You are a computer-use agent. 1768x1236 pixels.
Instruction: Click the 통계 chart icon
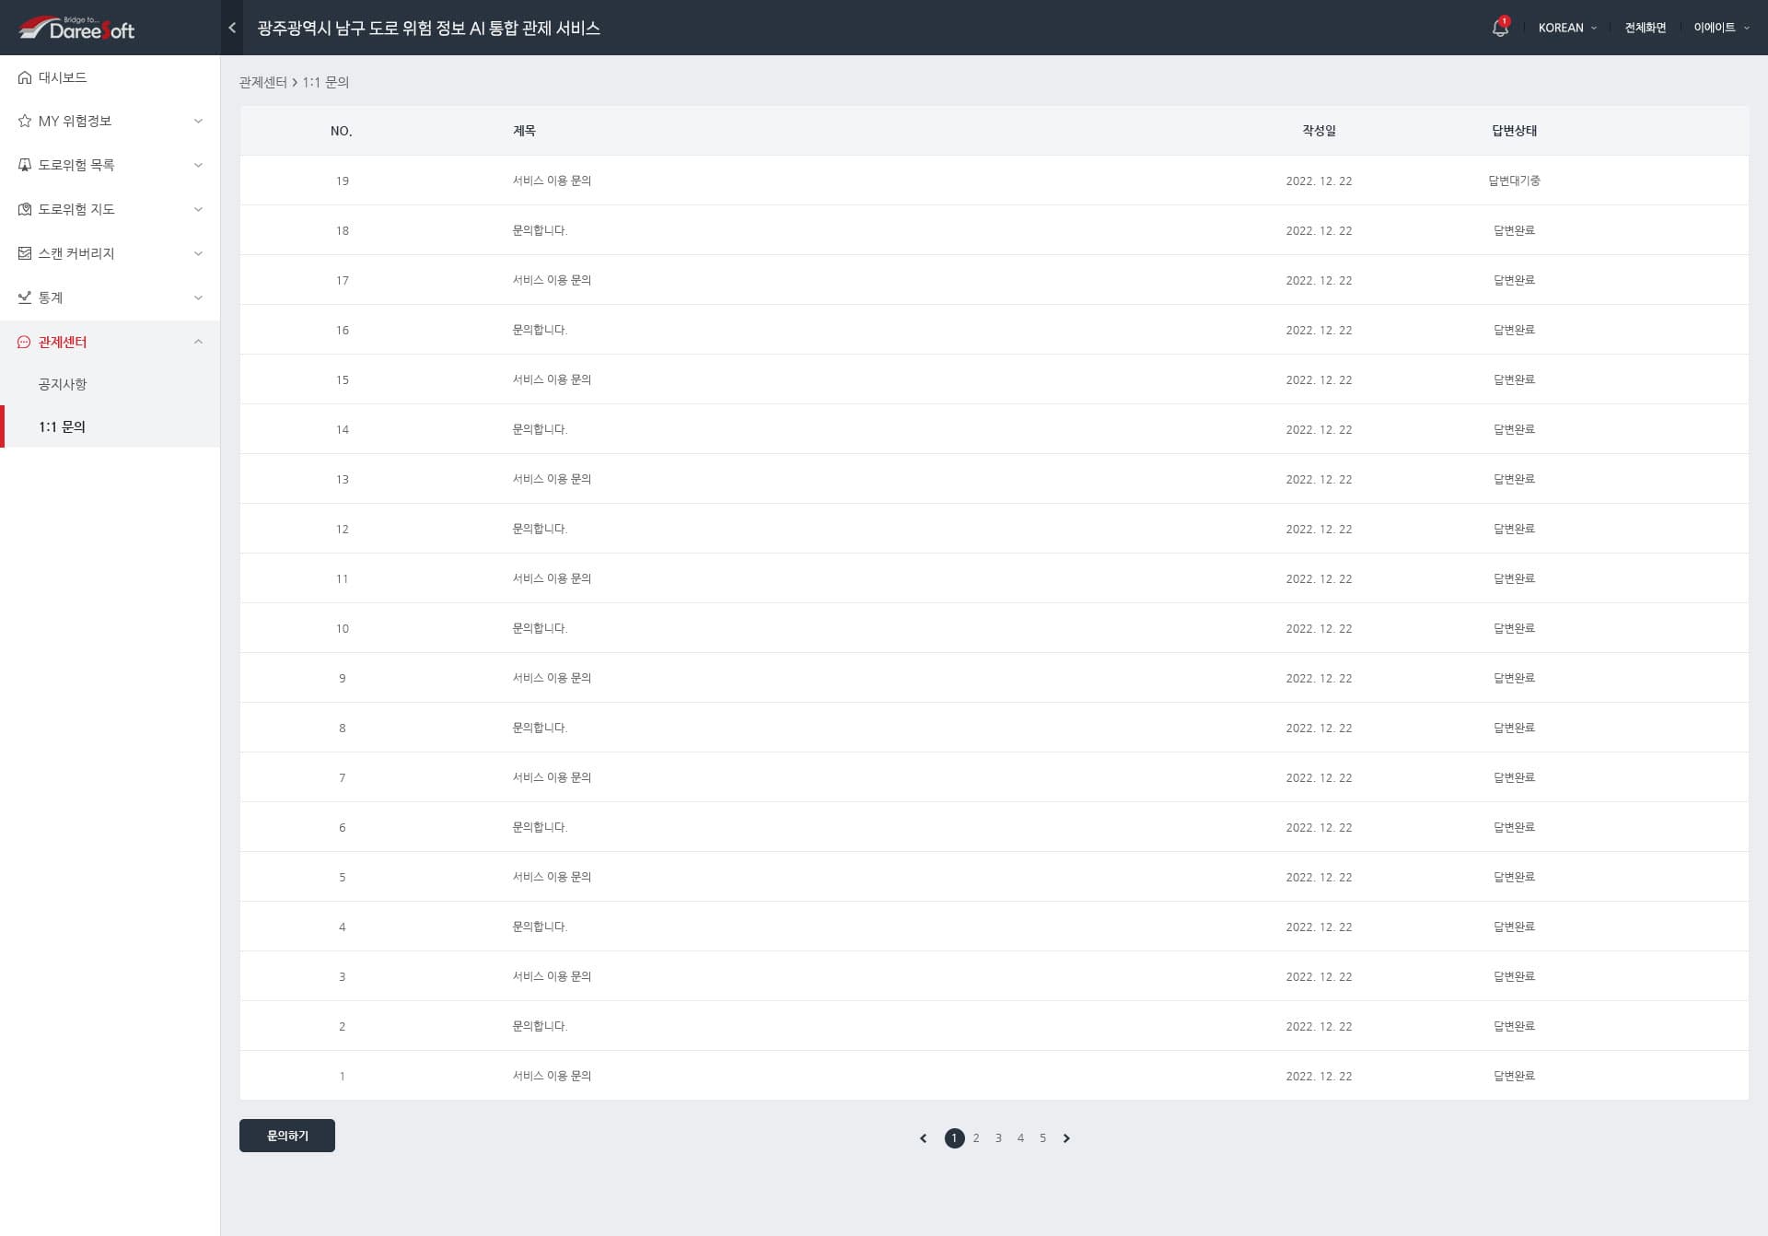tap(25, 297)
